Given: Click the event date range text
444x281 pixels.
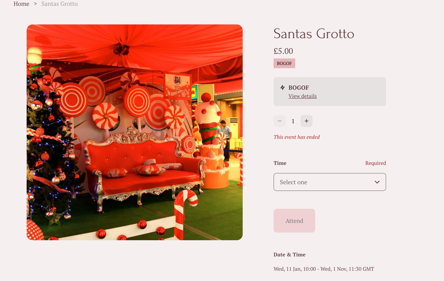Looking at the screenshot, I should tap(324, 269).
